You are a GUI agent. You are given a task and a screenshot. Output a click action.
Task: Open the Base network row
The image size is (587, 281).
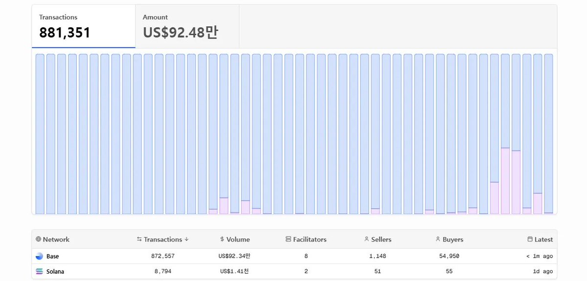[294, 256]
